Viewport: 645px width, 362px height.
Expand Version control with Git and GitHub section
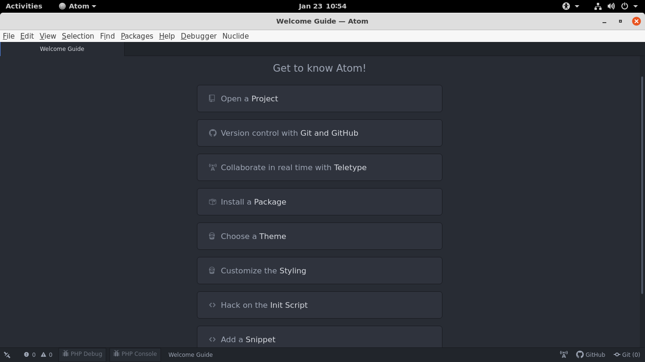tap(320, 133)
